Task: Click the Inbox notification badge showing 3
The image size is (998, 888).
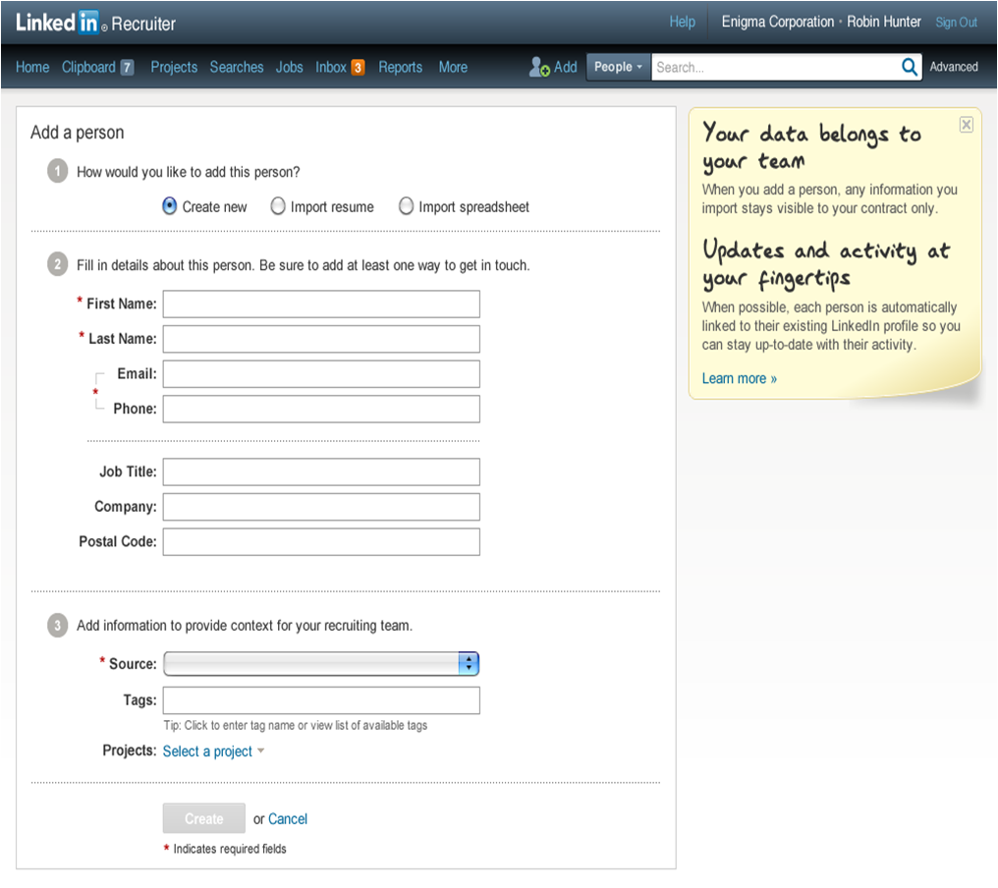Action: coord(358,68)
